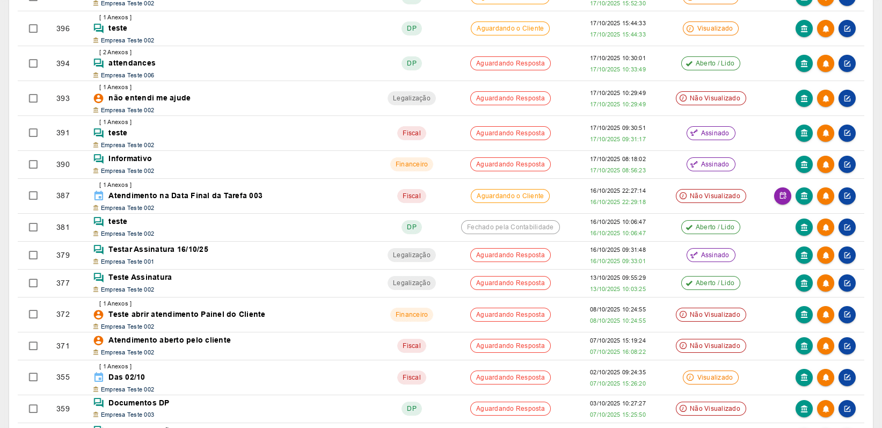This screenshot has width=882, height=428.
Task: Click the 'Assinado' badge on ticket 379
Action: 711,255
